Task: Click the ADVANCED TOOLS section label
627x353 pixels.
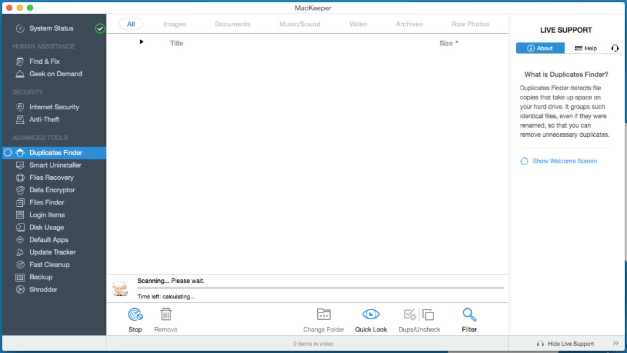Action: 40,138
